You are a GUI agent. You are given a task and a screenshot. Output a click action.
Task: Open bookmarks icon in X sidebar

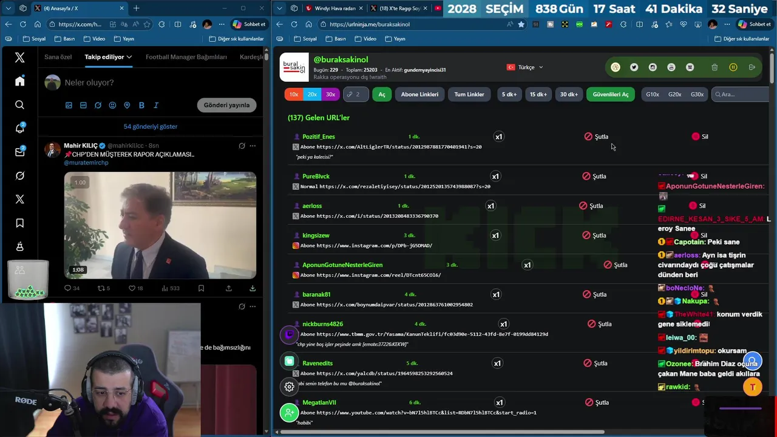pos(20,223)
